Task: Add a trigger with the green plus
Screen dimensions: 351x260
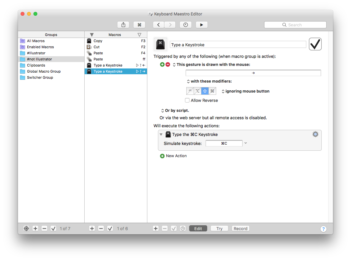Action: click(162, 65)
